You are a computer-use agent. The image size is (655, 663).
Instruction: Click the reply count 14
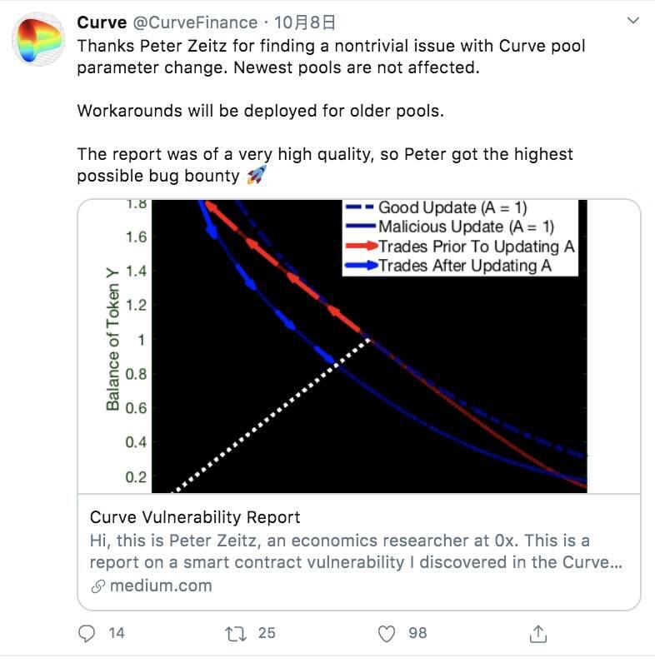(117, 634)
